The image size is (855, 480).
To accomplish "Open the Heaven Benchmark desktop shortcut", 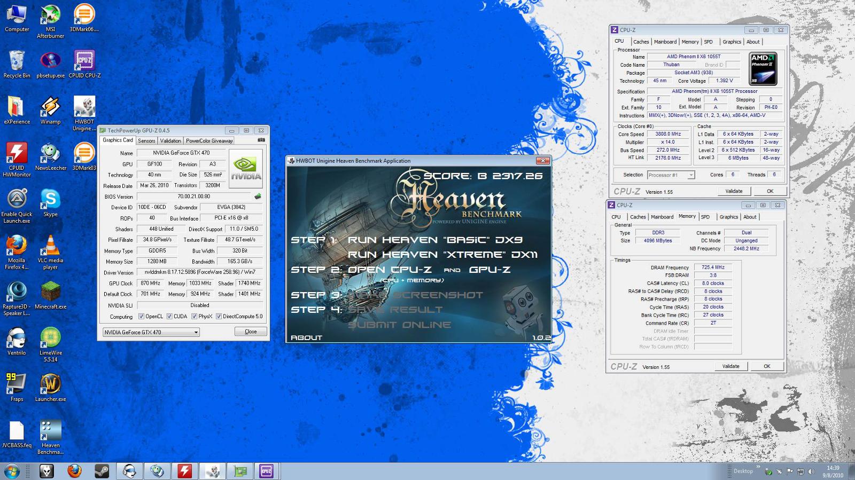I will [50, 438].
